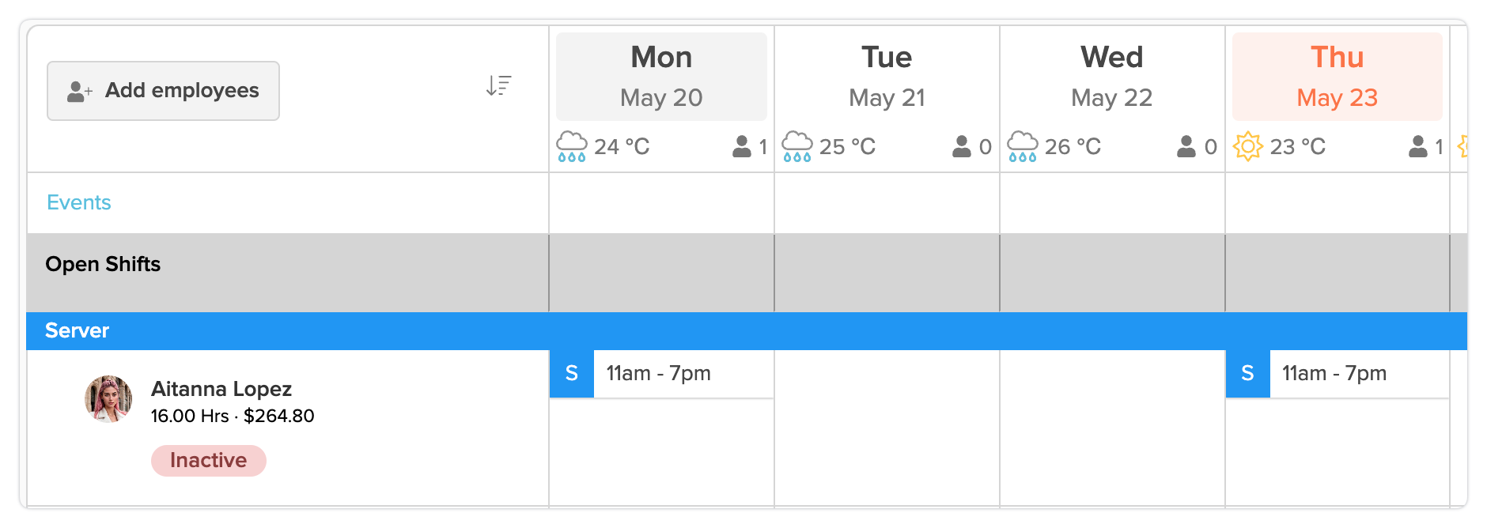
Task: Click the Open Shifts cell for Wednesday
Action: 1112,273
